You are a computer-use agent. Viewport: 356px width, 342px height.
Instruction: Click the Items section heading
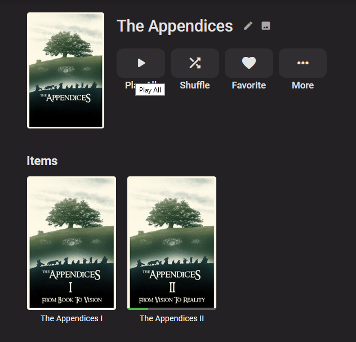click(42, 161)
